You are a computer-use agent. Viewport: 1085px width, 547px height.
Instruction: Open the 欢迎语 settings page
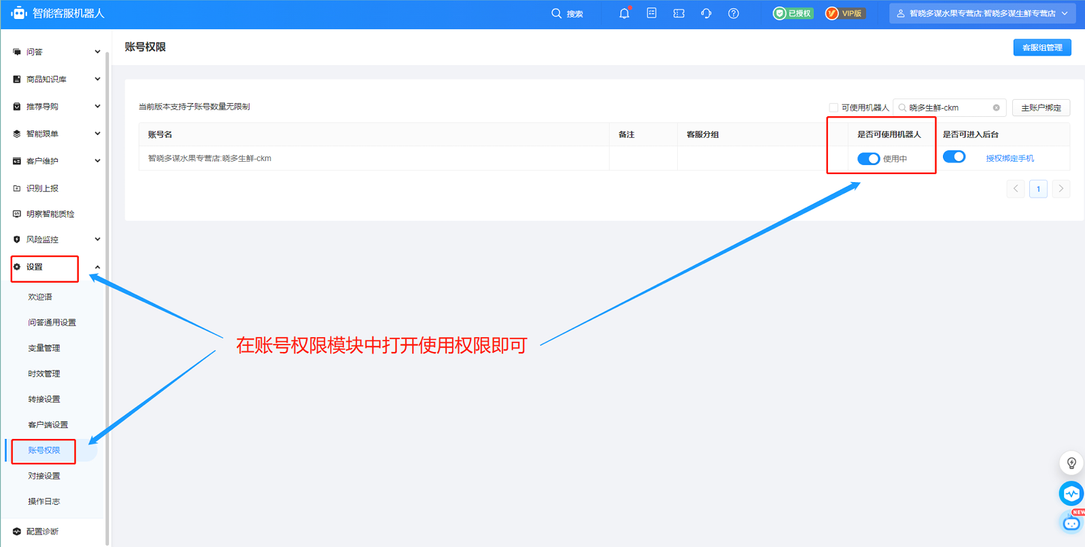[40, 297]
